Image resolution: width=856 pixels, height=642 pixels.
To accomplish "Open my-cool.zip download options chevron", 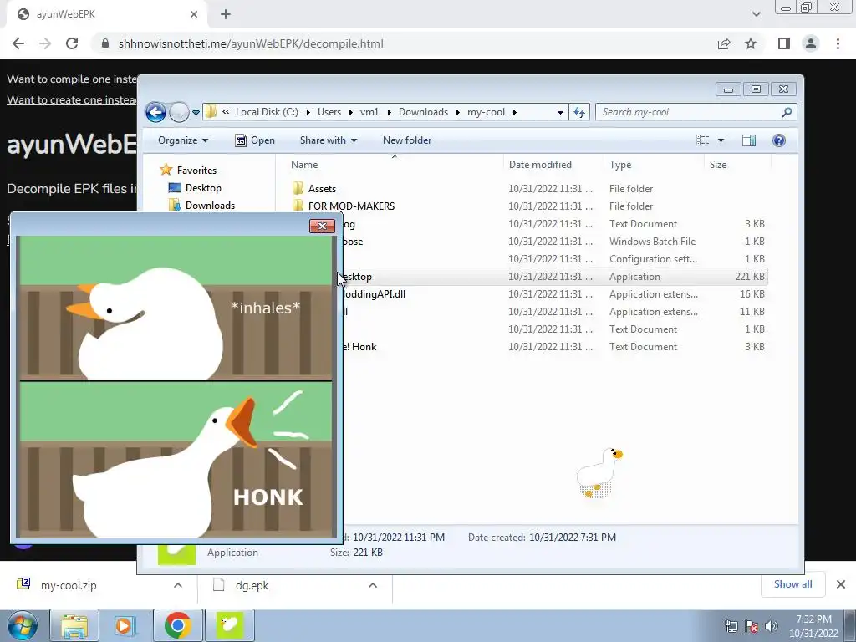I will [x=178, y=585].
